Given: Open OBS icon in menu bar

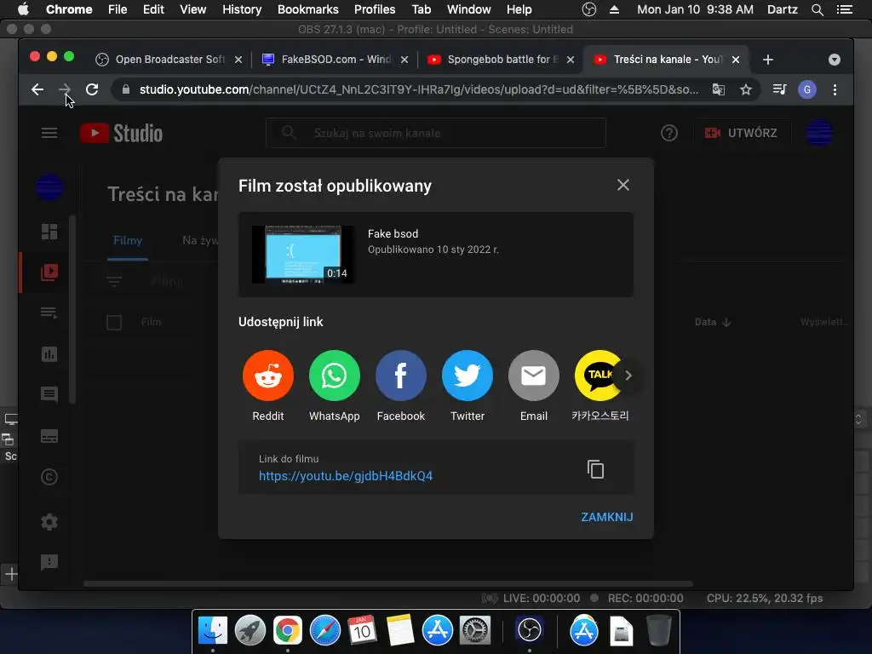Looking at the screenshot, I should (589, 9).
